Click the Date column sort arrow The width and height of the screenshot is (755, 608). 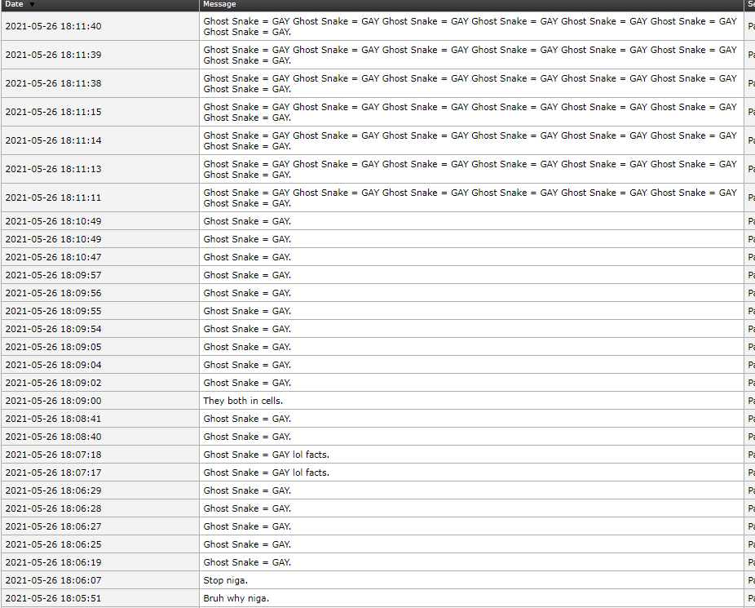(x=32, y=5)
